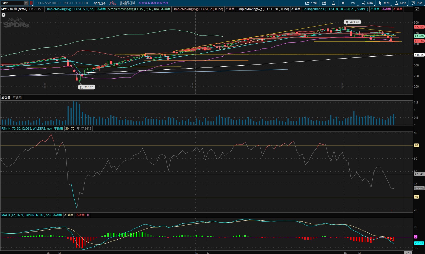
Task: Open chart settings gear icon
Action: pos(343,3)
